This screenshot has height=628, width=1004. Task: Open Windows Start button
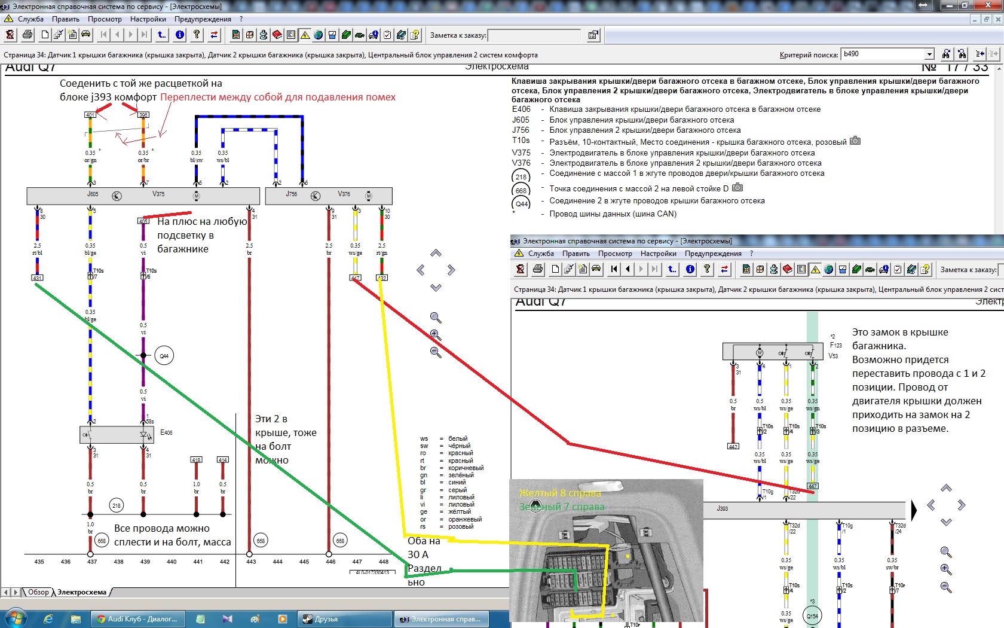(x=16, y=618)
